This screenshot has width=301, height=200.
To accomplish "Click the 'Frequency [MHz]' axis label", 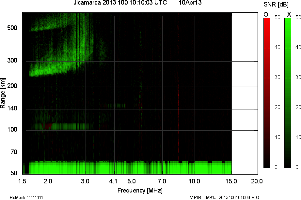I will click(140, 191).
